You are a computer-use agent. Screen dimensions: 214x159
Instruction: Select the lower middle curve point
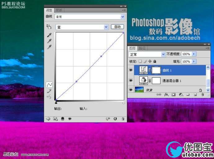(77, 81)
